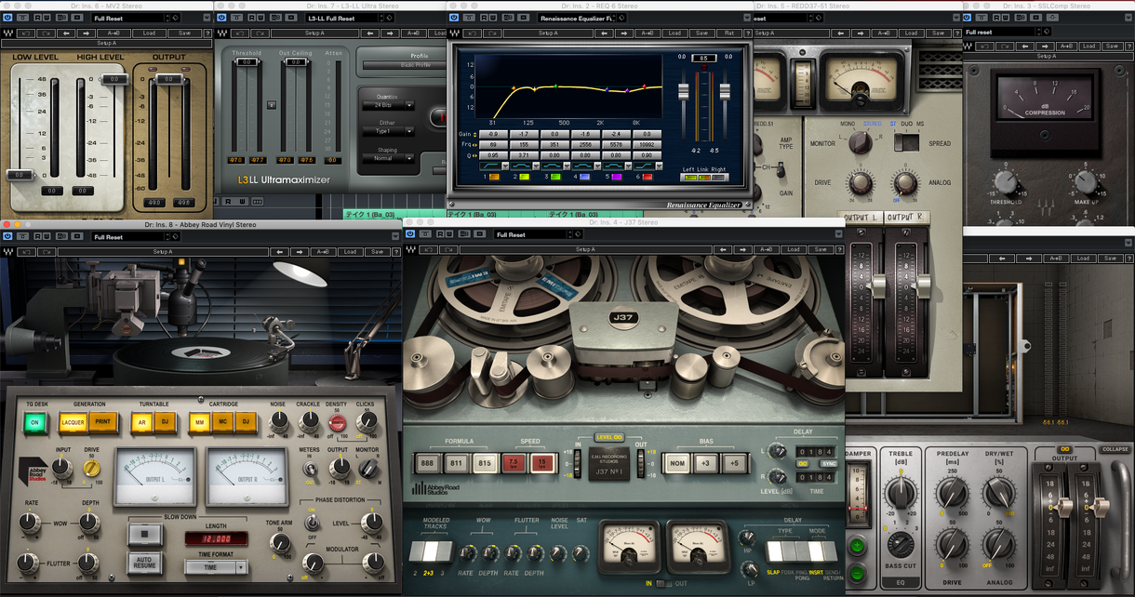Click the COLLAPSE button on the plate reverb
The image size is (1135, 597).
click(x=1115, y=449)
